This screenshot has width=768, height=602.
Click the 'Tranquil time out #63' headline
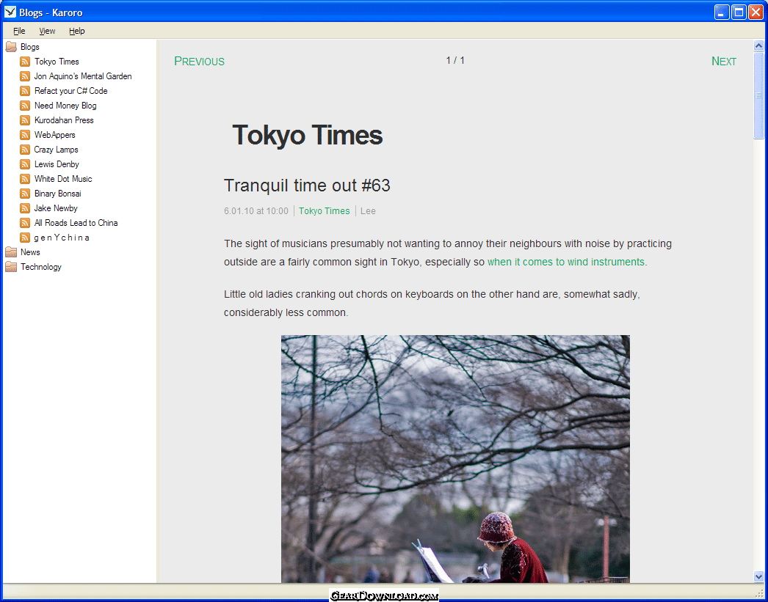tap(307, 186)
